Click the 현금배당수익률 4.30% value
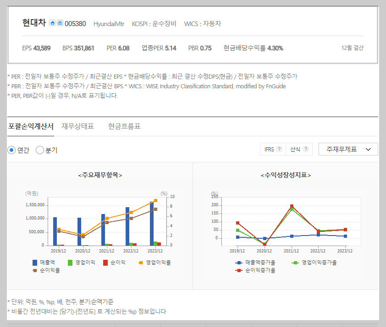Viewport: 386px width, 327px height. click(x=254, y=48)
